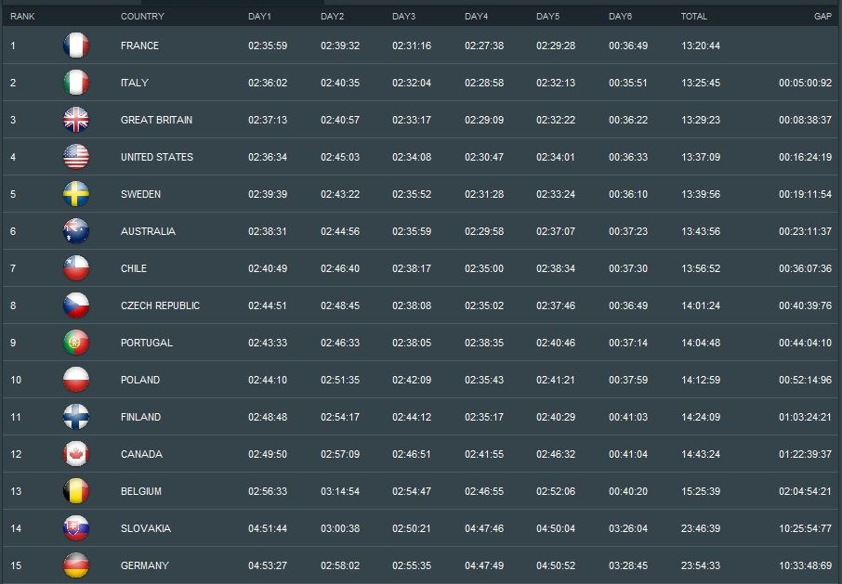
Task: Click the DAY6 column header
Action: point(620,17)
